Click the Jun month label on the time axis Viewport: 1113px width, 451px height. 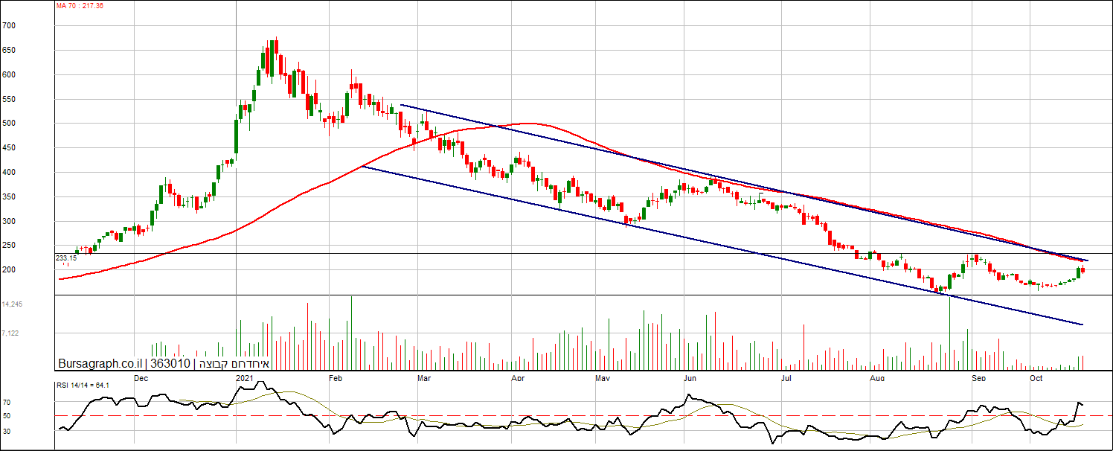tap(690, 379)
